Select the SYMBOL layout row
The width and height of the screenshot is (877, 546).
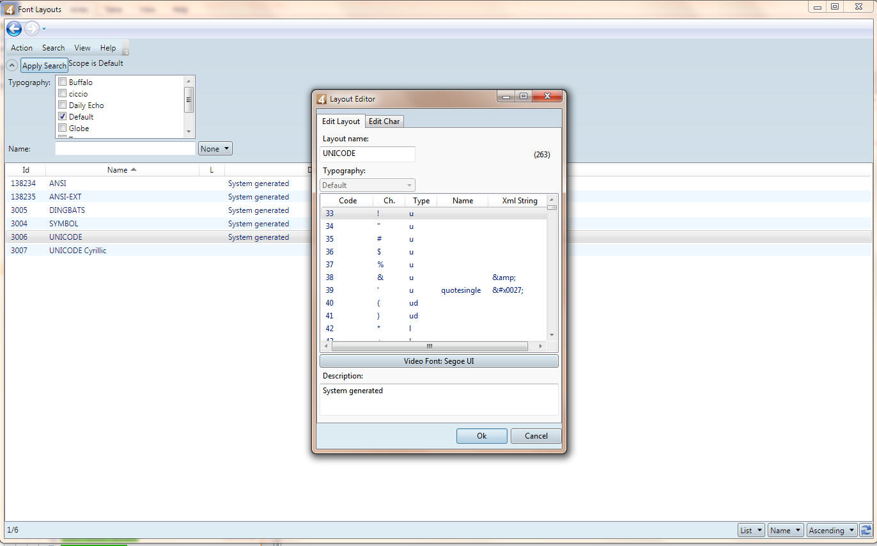(439, 224)
